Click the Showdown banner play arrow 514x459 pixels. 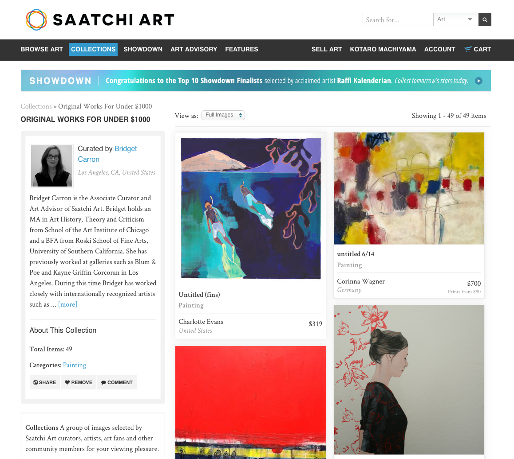point(478,81)
